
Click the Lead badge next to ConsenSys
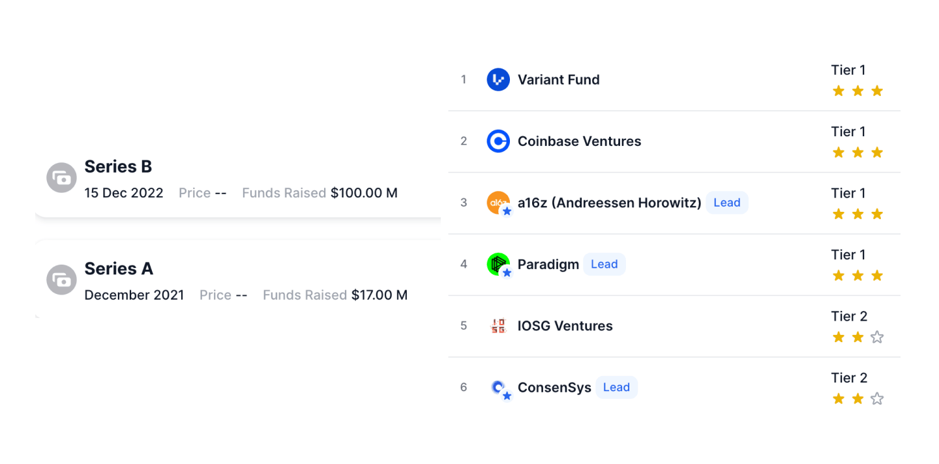[616, 387]
